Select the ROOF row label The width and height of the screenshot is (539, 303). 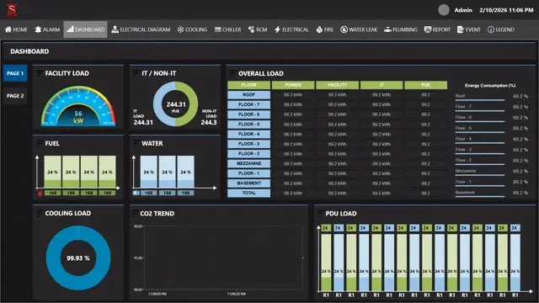(x=249, y=95)
